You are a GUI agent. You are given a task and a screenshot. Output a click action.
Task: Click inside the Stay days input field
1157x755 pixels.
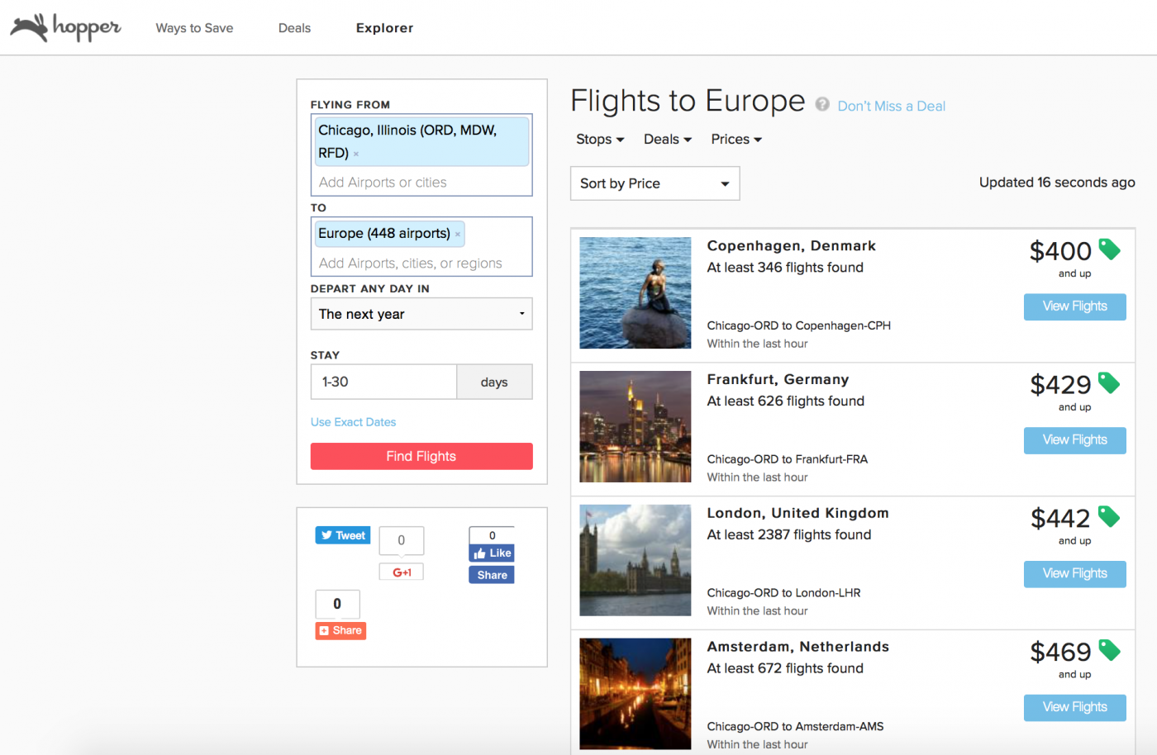pos(383,382)
